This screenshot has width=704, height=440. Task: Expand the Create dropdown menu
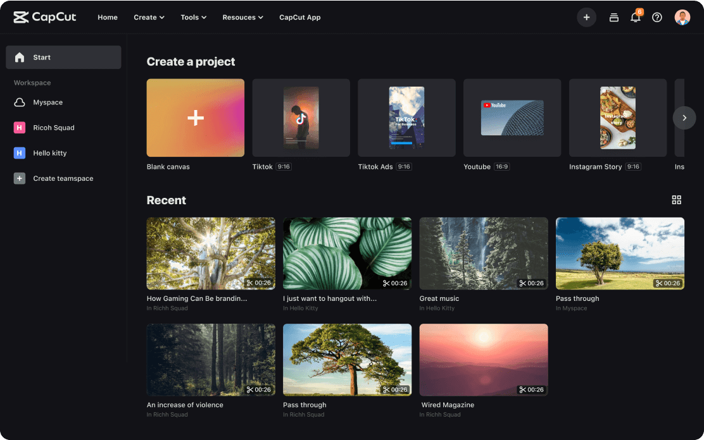click(x=149, y=17)
